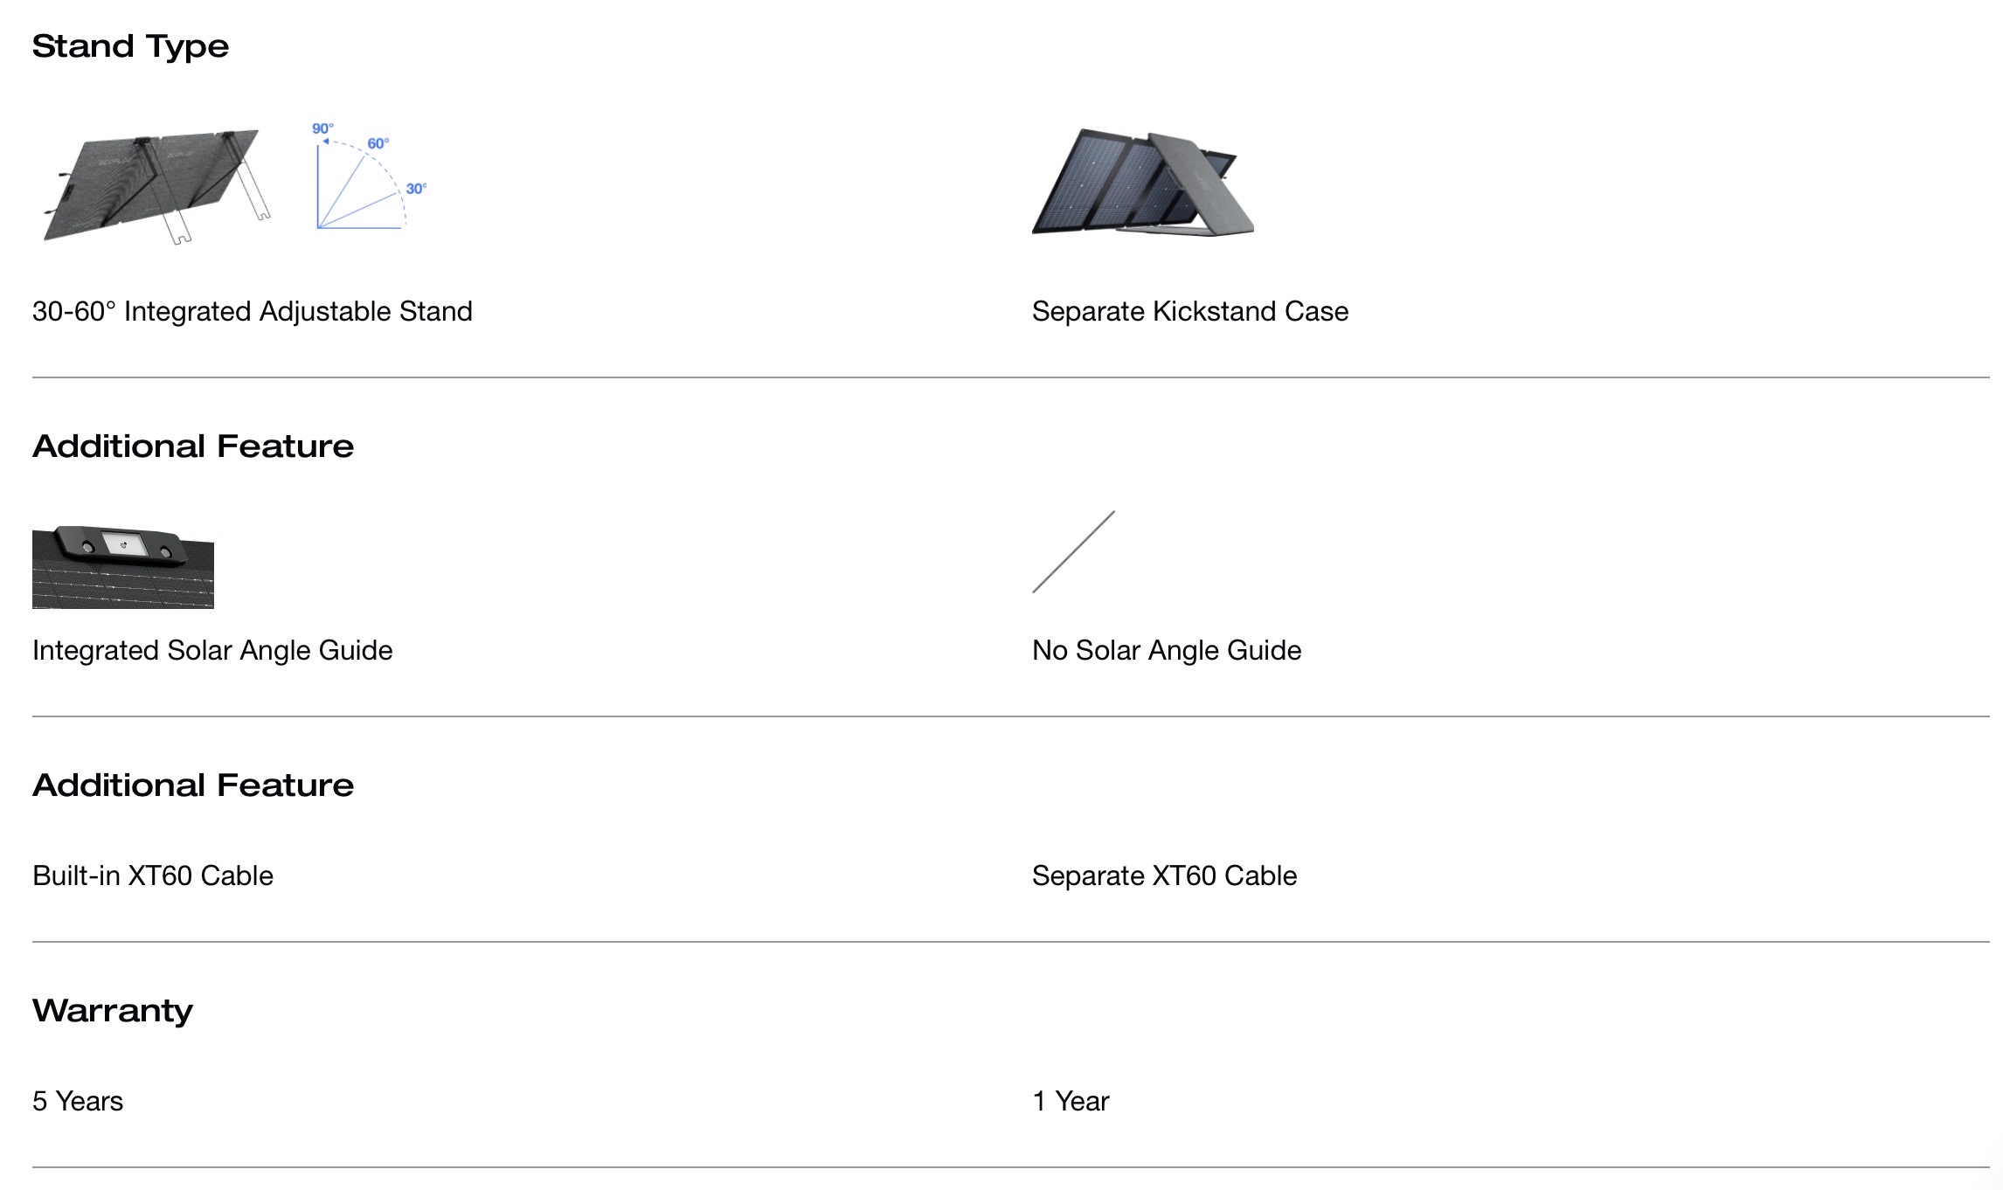This screenshot has height=1190, width=2003.
Task: Click the Stand Type heading
Action: (130, 46)
